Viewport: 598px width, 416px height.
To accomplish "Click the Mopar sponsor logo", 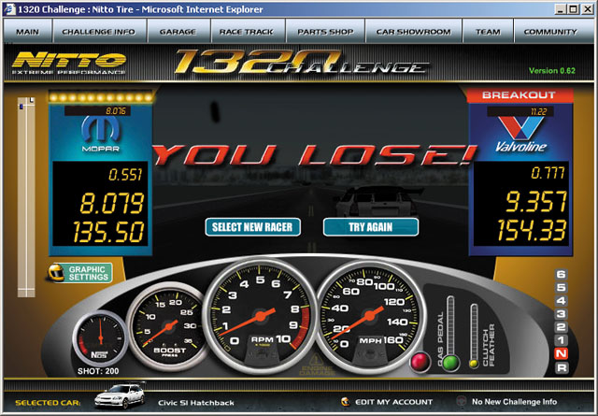I will point(101,133).
